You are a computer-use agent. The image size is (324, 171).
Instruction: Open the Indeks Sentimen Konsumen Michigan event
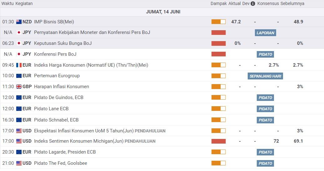[79, 141]
